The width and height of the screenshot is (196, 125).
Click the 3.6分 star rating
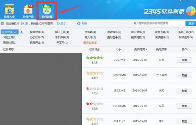click(95, 104)
